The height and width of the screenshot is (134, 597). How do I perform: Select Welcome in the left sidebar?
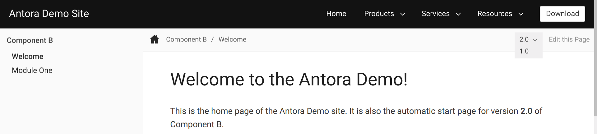[x=27, y=57]
